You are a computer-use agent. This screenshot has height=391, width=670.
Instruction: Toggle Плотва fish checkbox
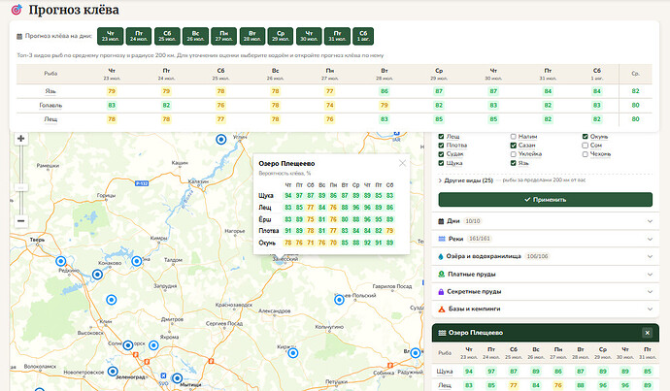point(441,146)
